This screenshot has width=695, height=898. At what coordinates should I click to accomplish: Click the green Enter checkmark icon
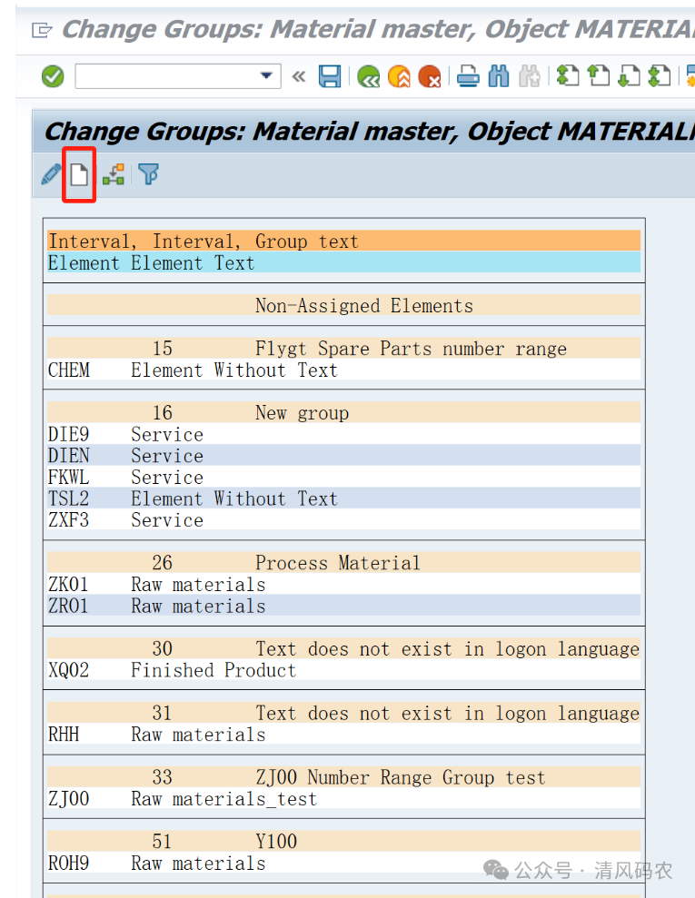pyautogui.click(x=53, y=76)
